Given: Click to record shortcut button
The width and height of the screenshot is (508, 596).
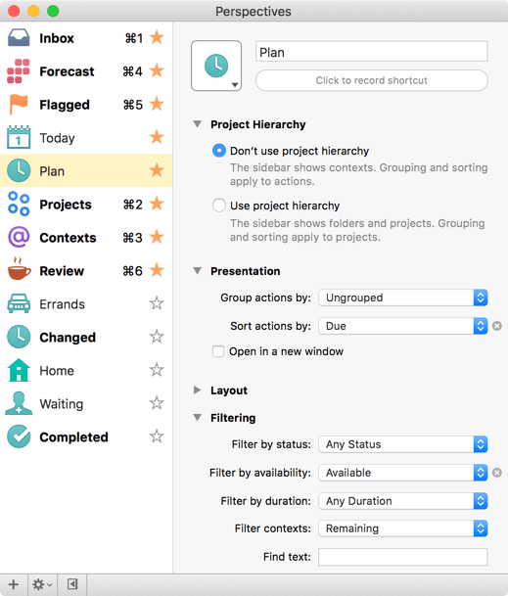Looking at the screenshot, I should pos(372,80).
